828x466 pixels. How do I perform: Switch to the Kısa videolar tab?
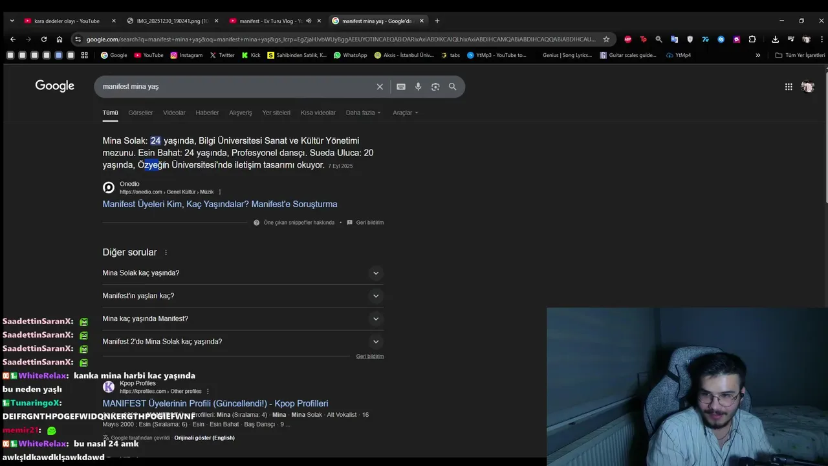tap(318, 113)
